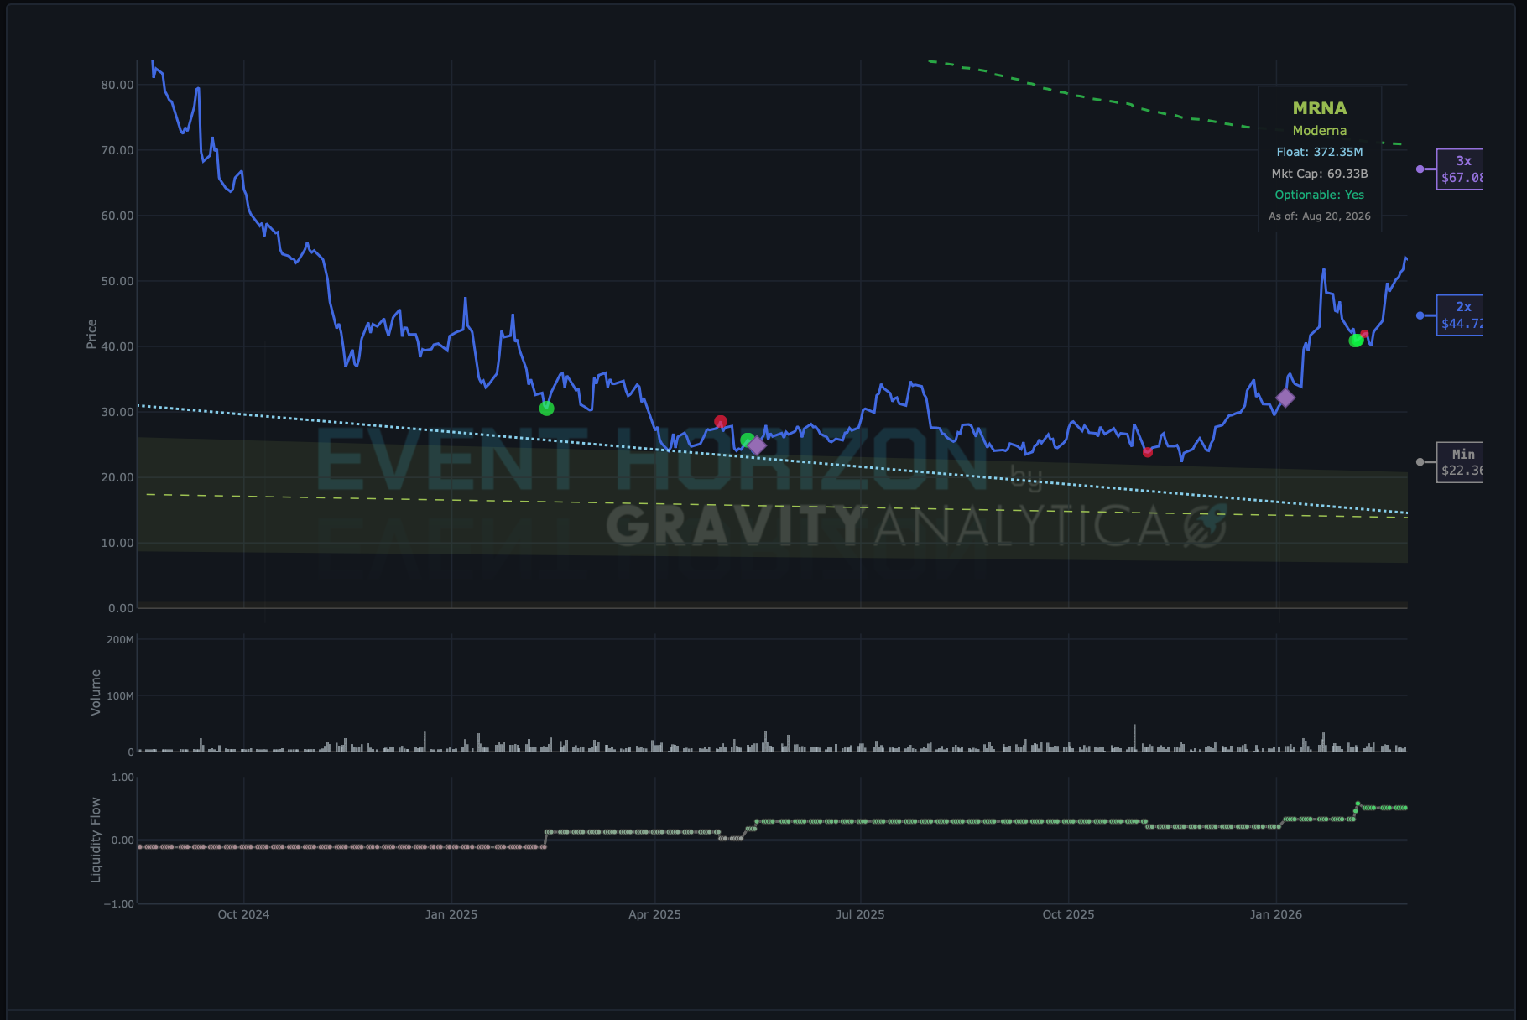Select the Jan 2026 date axis label
Image resolution: width=1527 pixels, height=1020 pixels.
pyautogui.click(x=1276, y=914)
